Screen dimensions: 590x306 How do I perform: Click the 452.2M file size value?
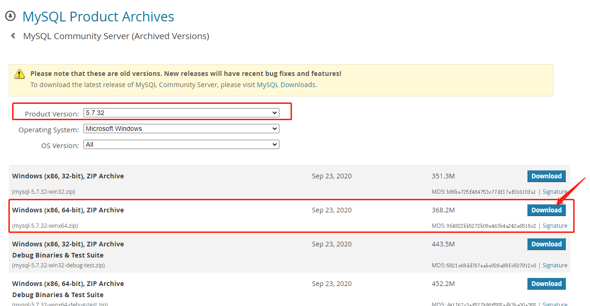(x=443, y=284)
